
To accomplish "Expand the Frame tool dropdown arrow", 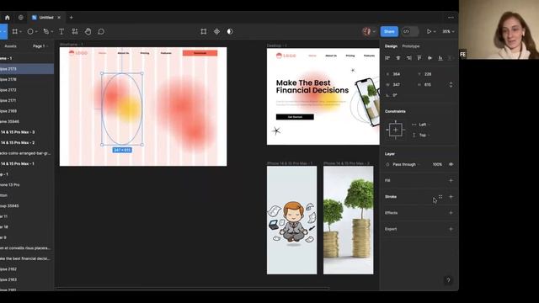I will (x=20, y=32).
